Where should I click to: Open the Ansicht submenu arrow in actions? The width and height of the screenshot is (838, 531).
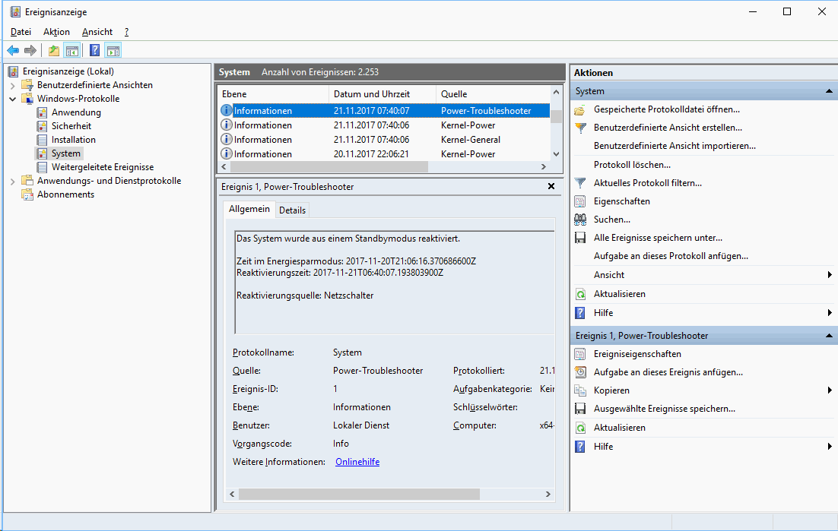[x=830, y=275]
